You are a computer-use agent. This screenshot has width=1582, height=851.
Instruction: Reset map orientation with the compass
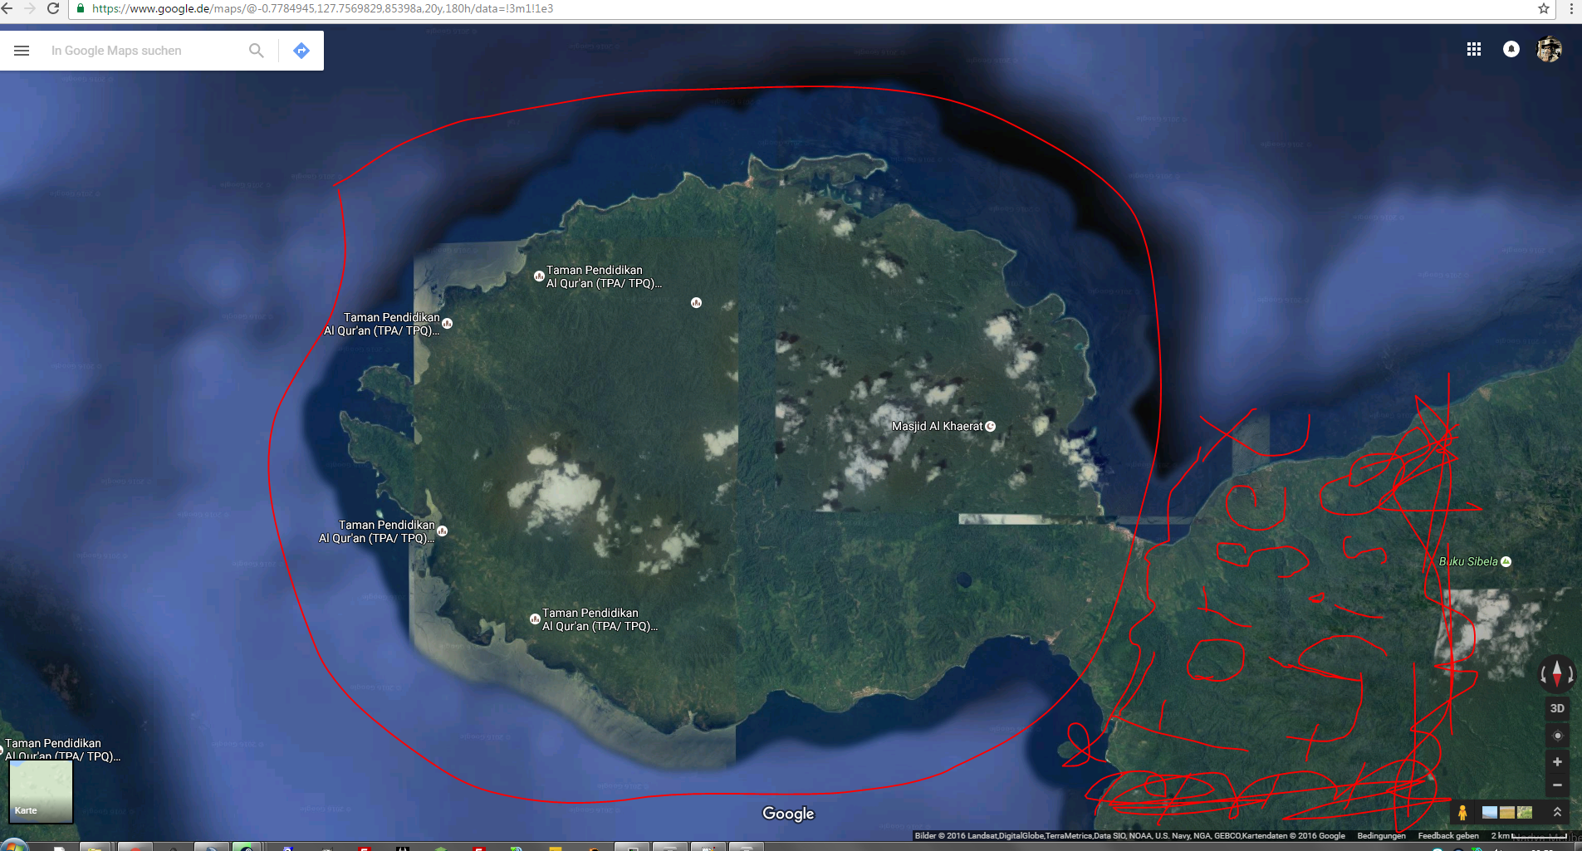pyautogui.click(x=1557, y=673)
